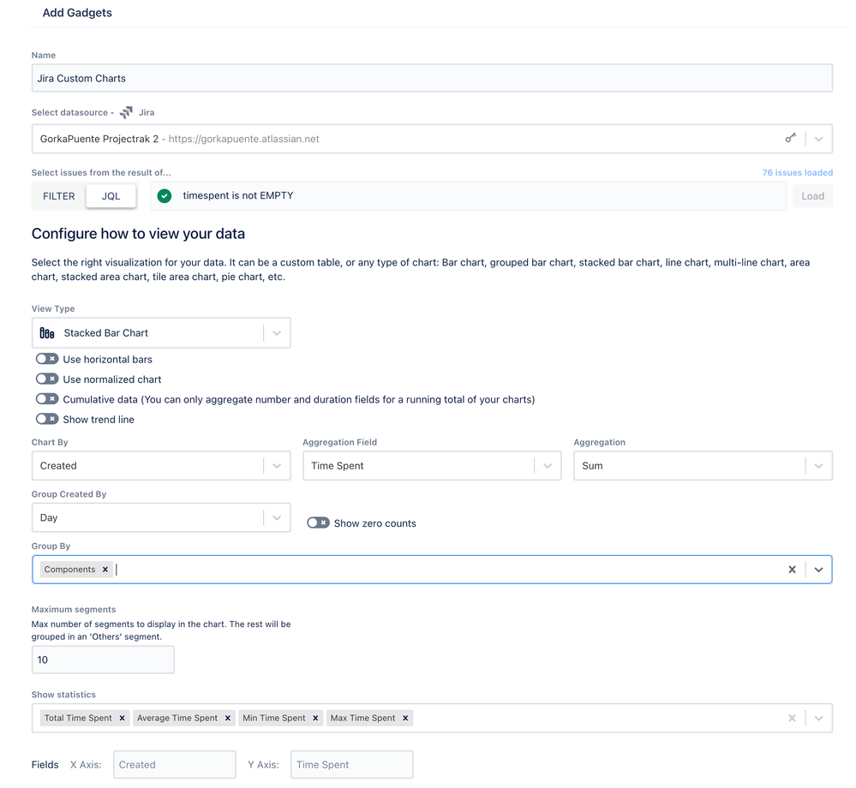Remove the Components tag from Group By
The height and width of the screenshot is (788, 856).
click(x=105, y=570)
